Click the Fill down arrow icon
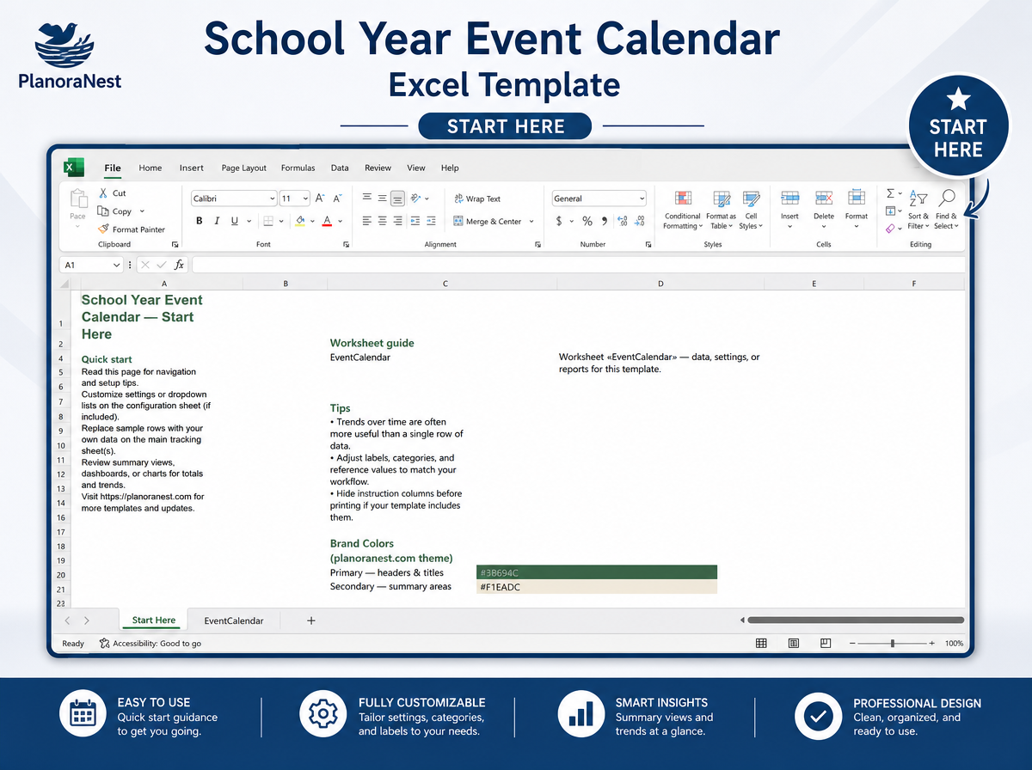The height and width of the screenshot is (770, 1032). click(890, 211)
